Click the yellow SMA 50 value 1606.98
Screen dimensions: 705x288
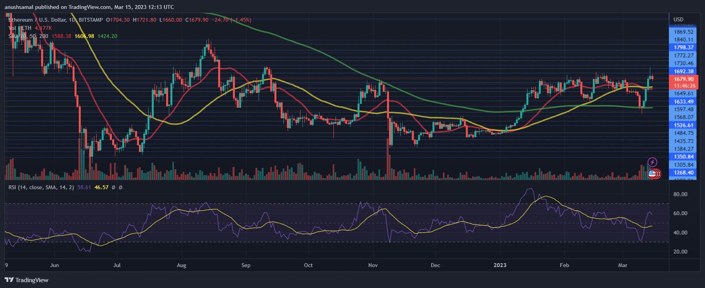pyautogui.click(x=84, y=36)
